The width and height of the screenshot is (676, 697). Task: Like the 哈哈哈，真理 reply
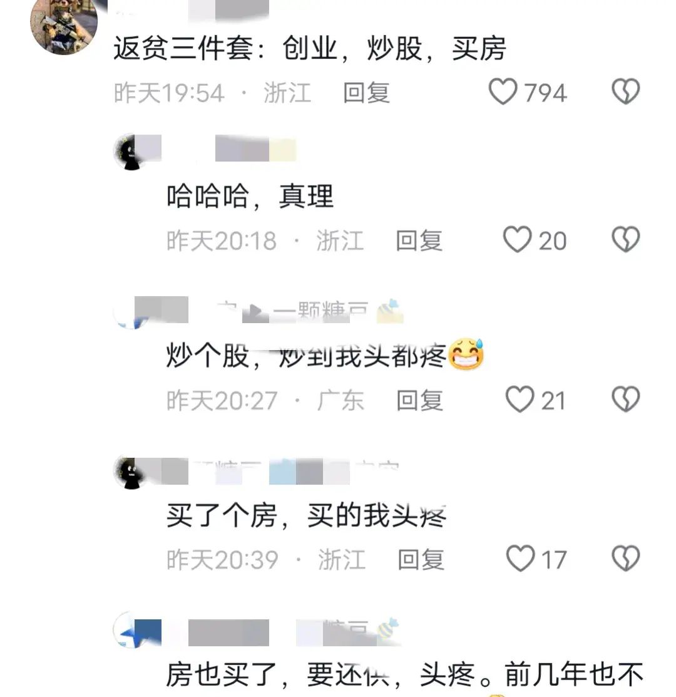point(517,240)
